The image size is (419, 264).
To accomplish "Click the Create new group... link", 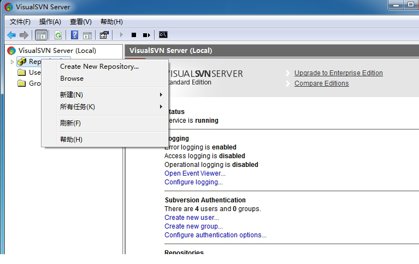I will pos(193,226).
